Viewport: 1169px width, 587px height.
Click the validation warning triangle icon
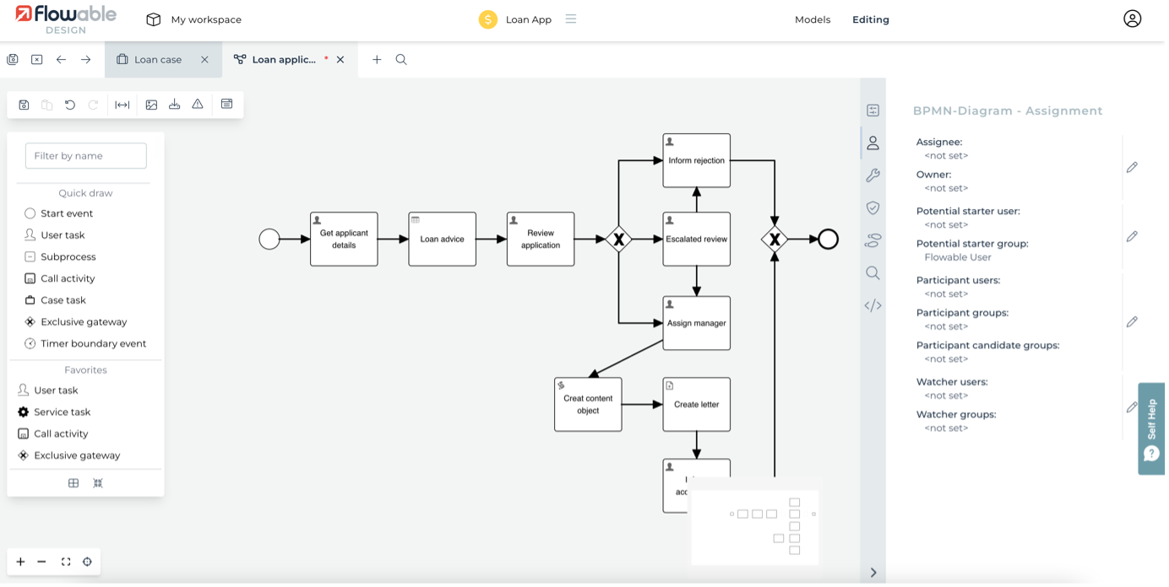click(x=198, y=105)
